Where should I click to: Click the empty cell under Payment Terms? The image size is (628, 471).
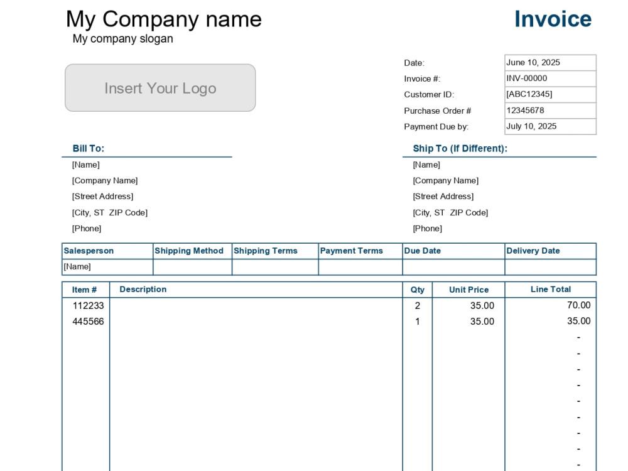(360, 267)
